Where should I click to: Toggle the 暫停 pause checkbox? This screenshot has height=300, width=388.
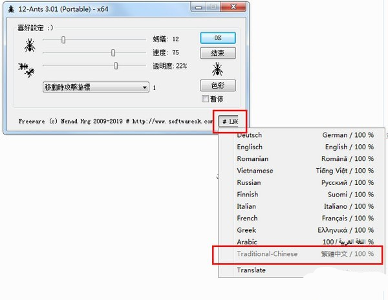click(x=205, y=99)
